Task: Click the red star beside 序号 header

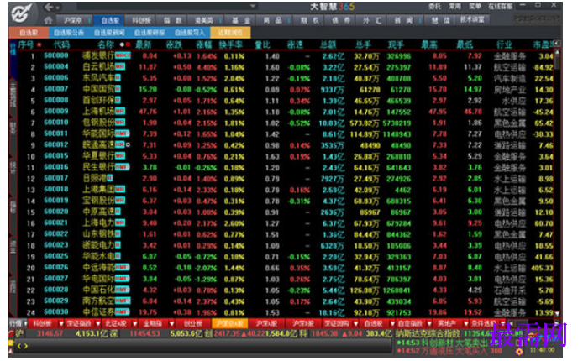Action: [39, 45]
